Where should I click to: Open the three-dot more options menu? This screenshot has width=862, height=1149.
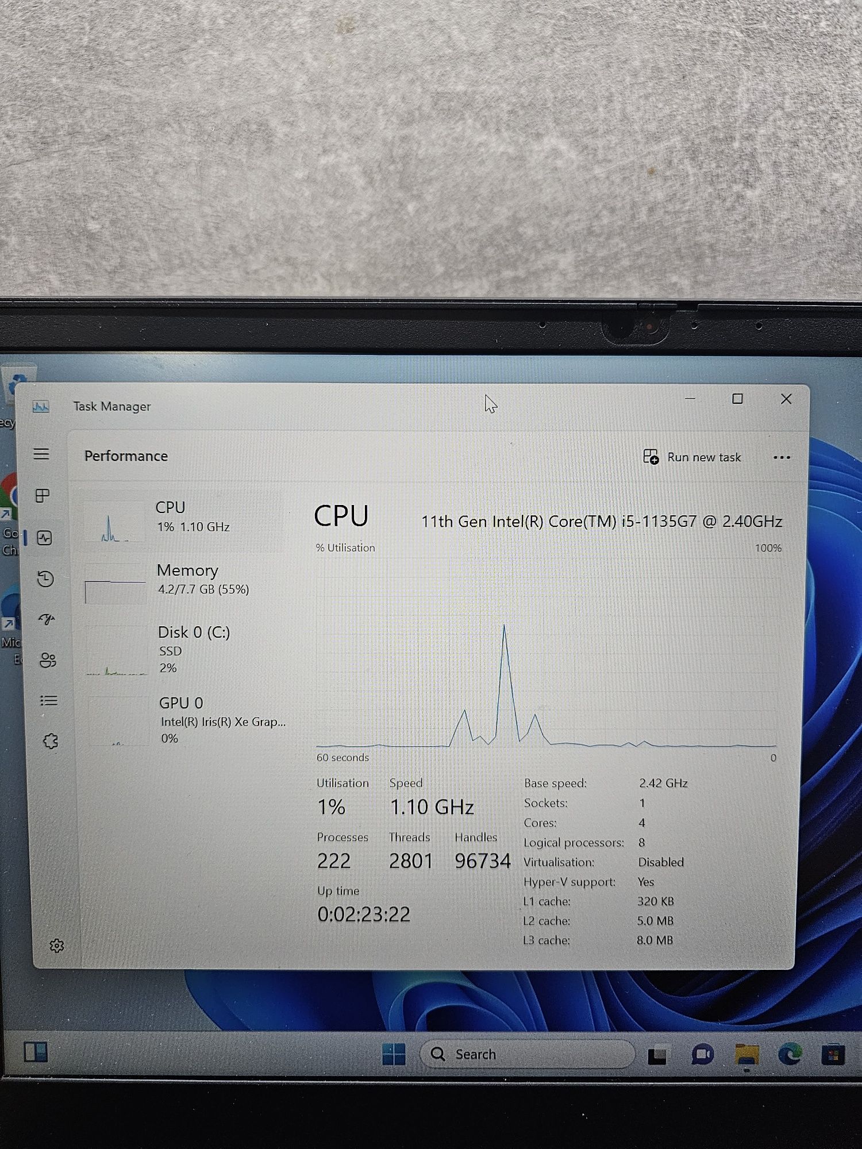point(782,458)
